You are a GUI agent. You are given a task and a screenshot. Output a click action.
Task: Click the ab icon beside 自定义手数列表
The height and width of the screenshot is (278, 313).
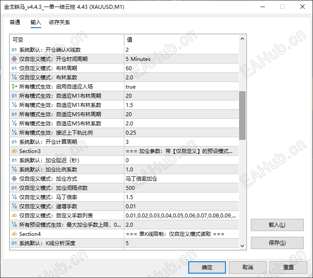point(14,215)
